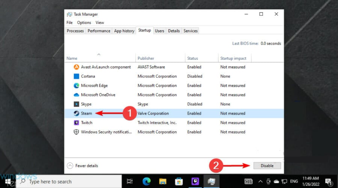
Task: Click the None impact value in Skype row
Action: (225, 104)
